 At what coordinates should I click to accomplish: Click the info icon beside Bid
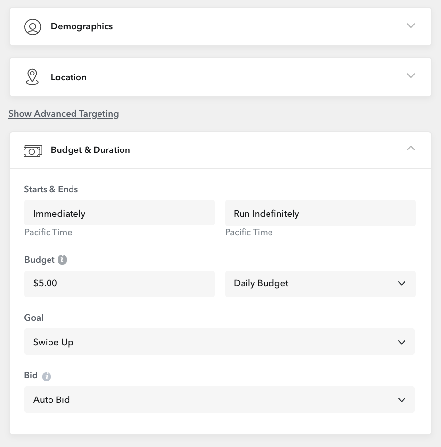(46, 376)
